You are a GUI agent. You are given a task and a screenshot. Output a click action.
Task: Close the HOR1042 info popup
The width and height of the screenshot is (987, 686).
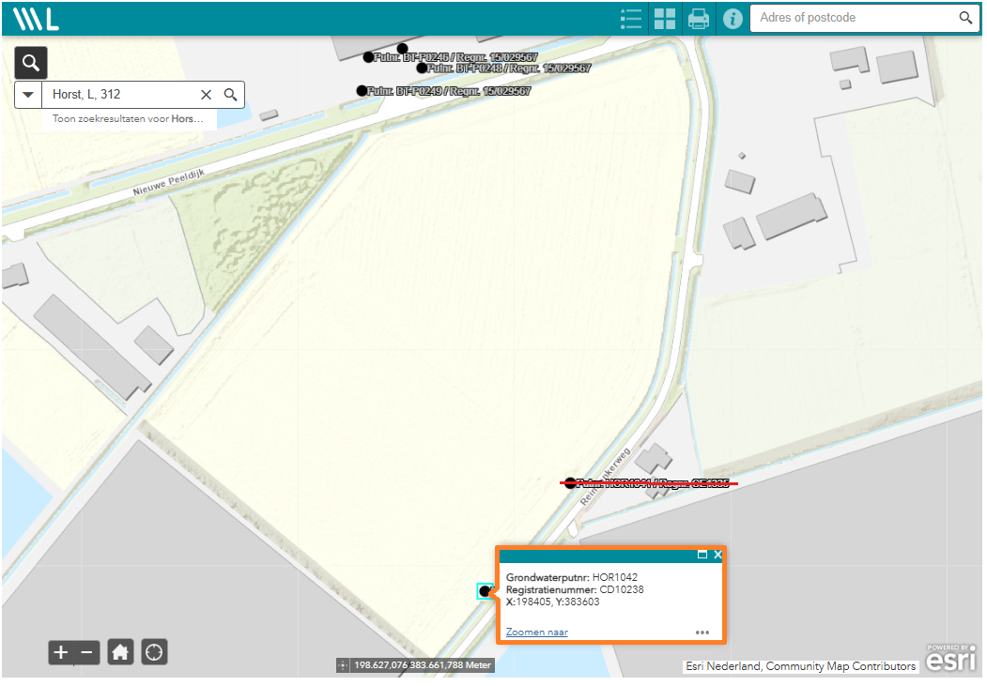click(717, 555)
